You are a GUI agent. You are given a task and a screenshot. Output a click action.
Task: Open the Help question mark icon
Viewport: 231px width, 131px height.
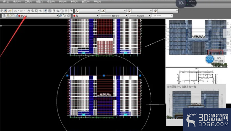click(71, 11)
